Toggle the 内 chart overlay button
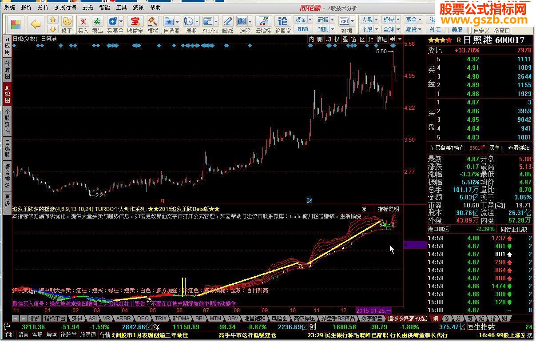Image resolution: width=536 pixels, height=342 pixels. coord(312,39)
